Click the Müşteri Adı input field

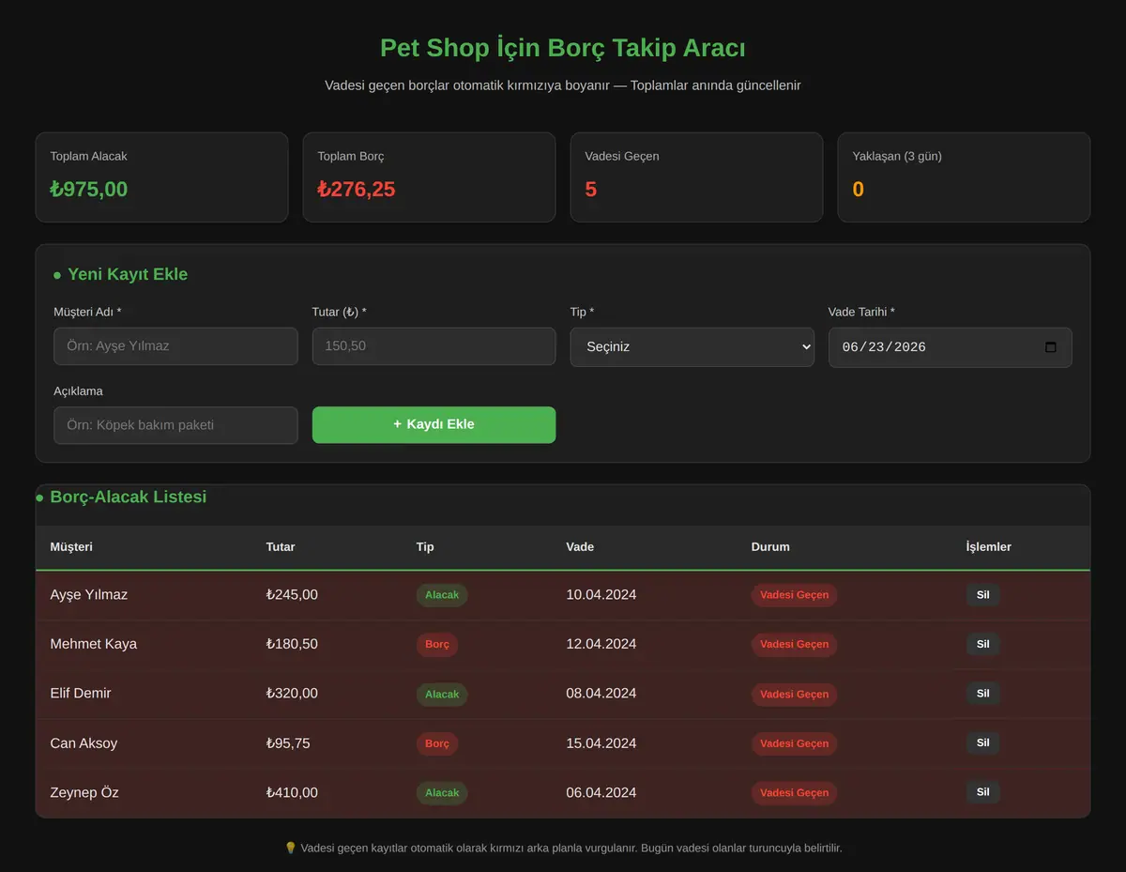click(x=175, y=346)
